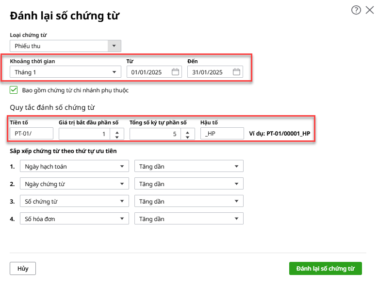This screenshot has width=378, height=292.
Task: Open the Ngày hạch toán sort field dropdown
Action: pyautogui.click(x=74, y=167)
